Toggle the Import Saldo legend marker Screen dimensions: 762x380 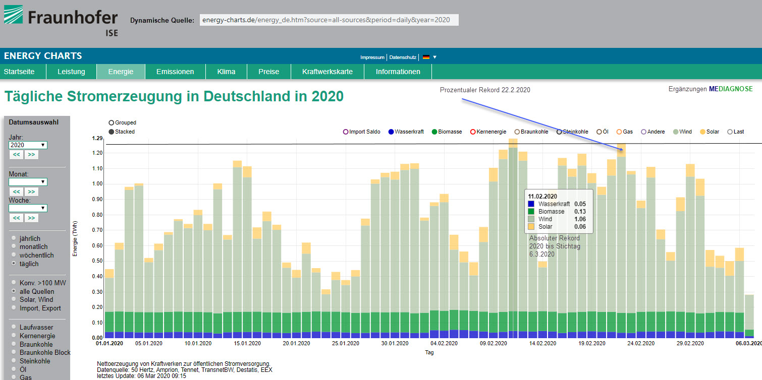click(x=346, y=132)
